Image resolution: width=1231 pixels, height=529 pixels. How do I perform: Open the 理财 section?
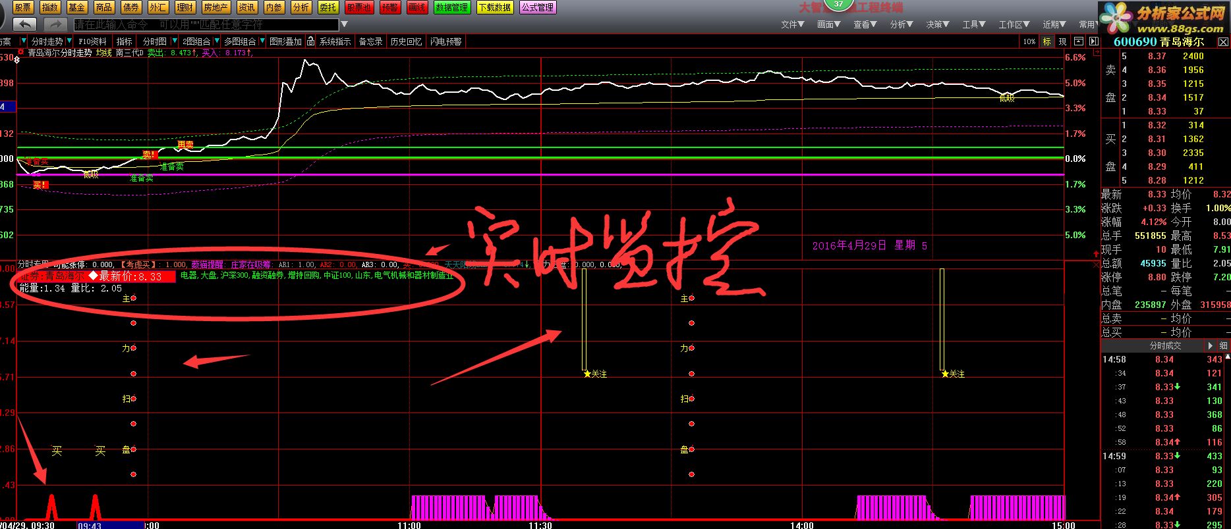pos(185,7)
